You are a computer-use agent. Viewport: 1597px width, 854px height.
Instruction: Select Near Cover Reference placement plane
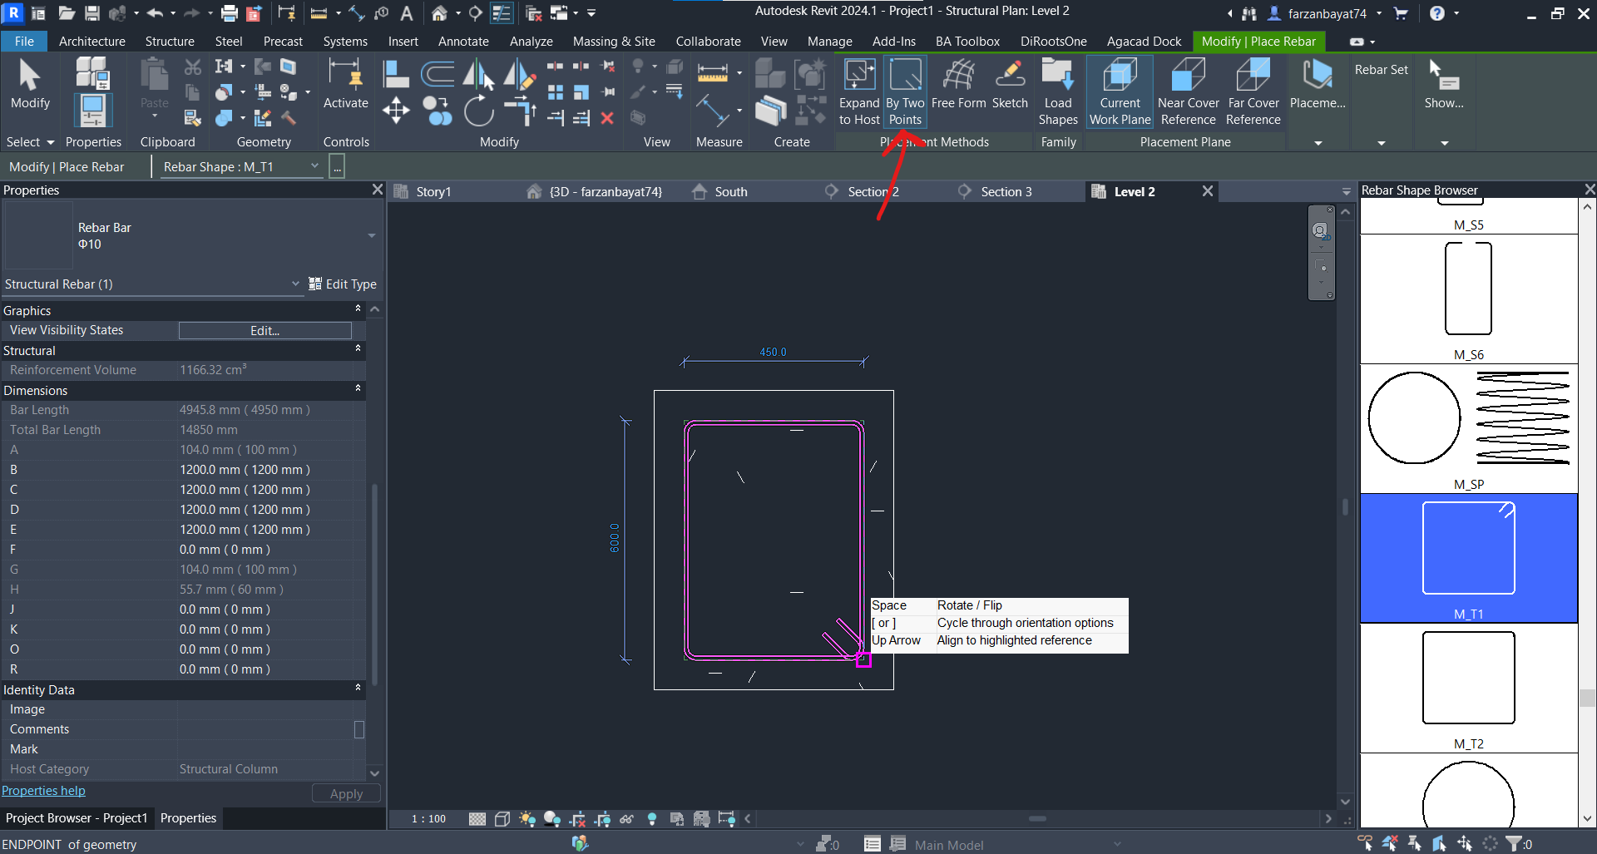tap(1188, 90)
